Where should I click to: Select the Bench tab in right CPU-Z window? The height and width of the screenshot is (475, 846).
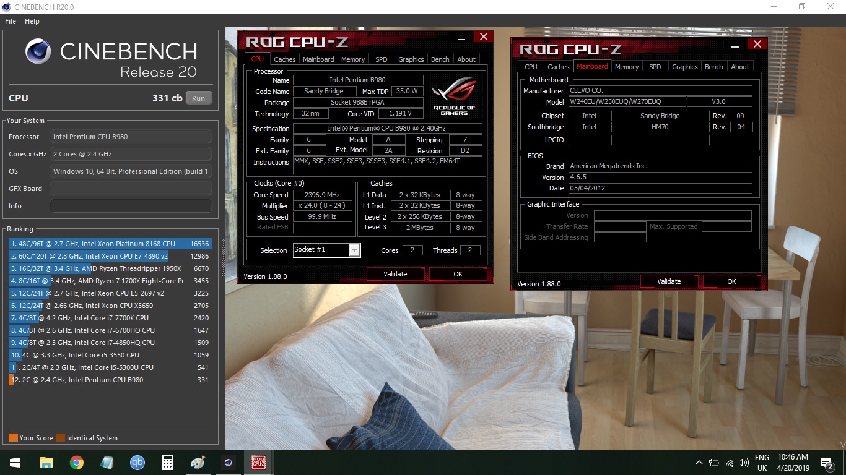(713, 67)
